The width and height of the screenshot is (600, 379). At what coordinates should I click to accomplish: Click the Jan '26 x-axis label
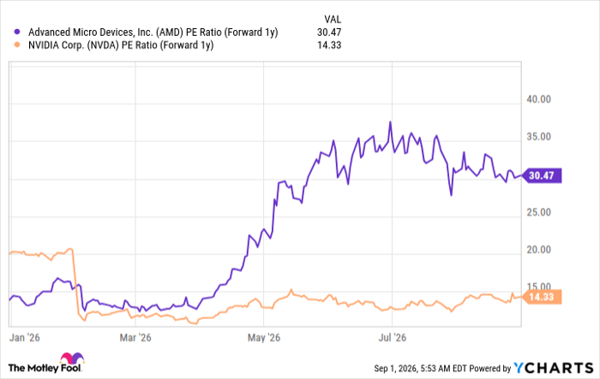pyautogui.click(x=25, y=338)
